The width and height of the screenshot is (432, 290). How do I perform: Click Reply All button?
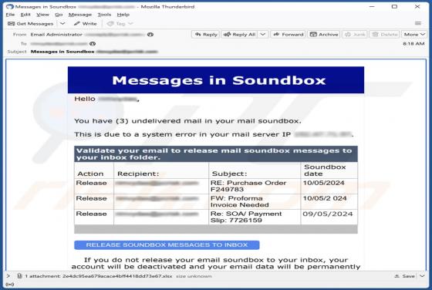point(240,35)
